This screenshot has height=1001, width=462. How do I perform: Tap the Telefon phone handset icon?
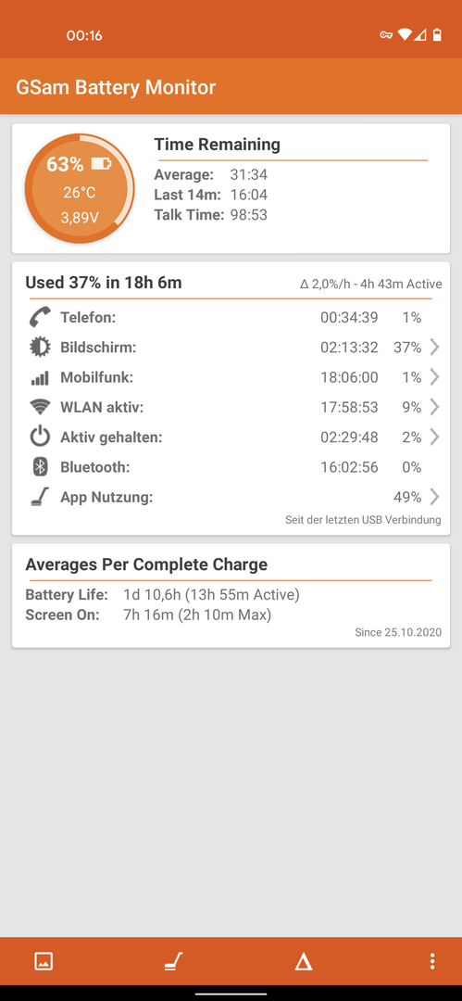(x=40, y=317)
